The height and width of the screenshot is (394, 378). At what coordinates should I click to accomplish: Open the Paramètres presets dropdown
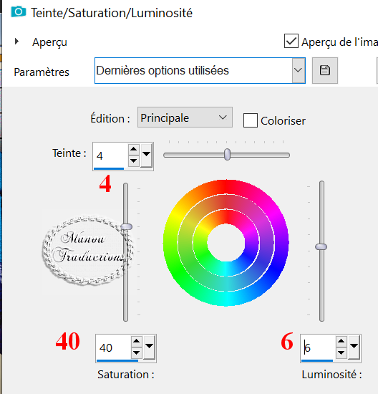pos(299,70)
